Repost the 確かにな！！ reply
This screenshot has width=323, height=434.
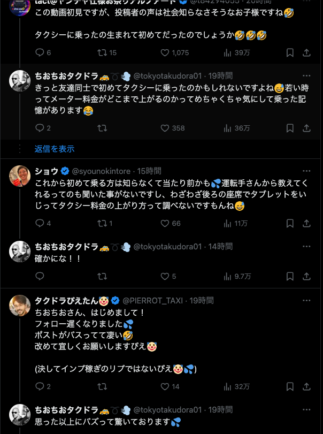[103, 276]
